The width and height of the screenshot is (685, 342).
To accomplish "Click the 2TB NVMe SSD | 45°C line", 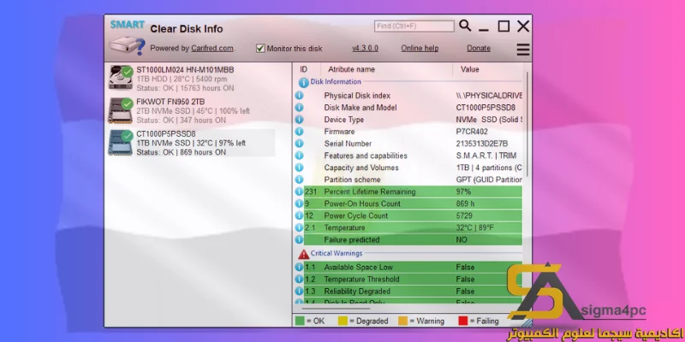I will point(194,111).
